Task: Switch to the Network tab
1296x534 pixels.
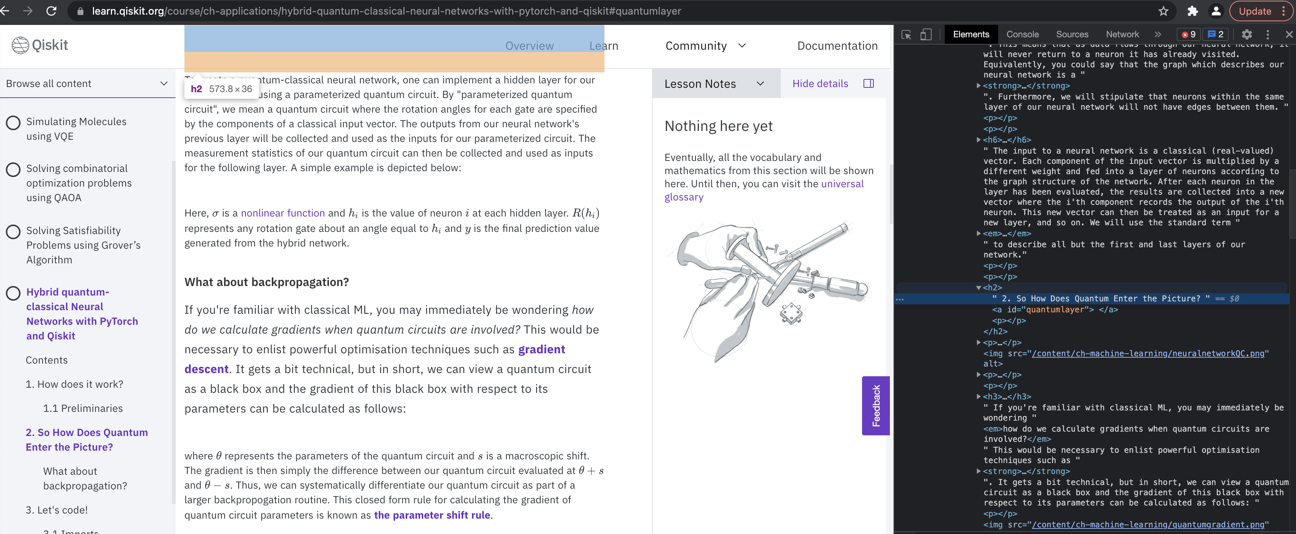Action: coord(1123,34)
